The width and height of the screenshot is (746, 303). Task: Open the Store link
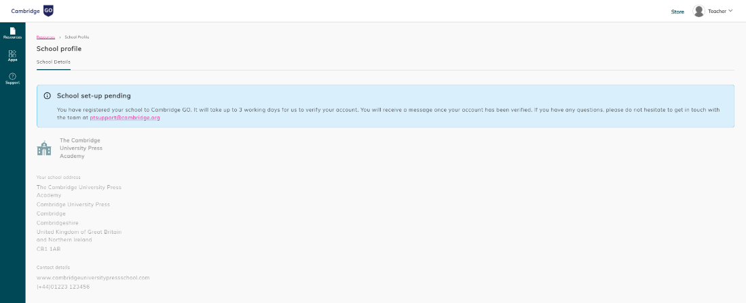(677, 12)
